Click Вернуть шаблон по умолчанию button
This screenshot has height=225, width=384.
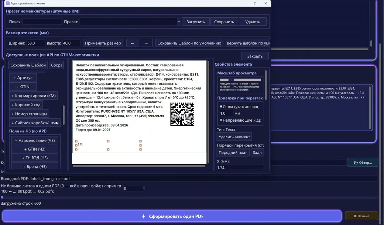click(247, 43)
